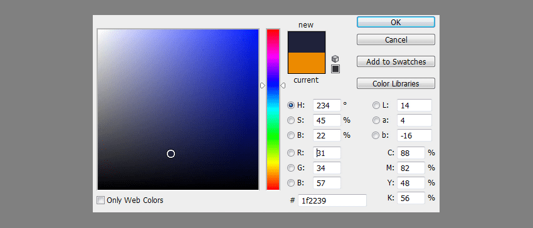Click the Lab a field showing 4
533x228 pixels.
[414, 120]
